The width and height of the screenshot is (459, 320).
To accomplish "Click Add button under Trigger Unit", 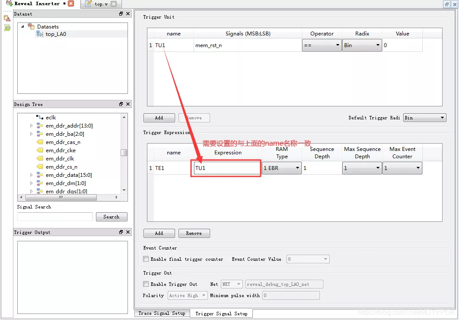I will [x=159, y=118].
